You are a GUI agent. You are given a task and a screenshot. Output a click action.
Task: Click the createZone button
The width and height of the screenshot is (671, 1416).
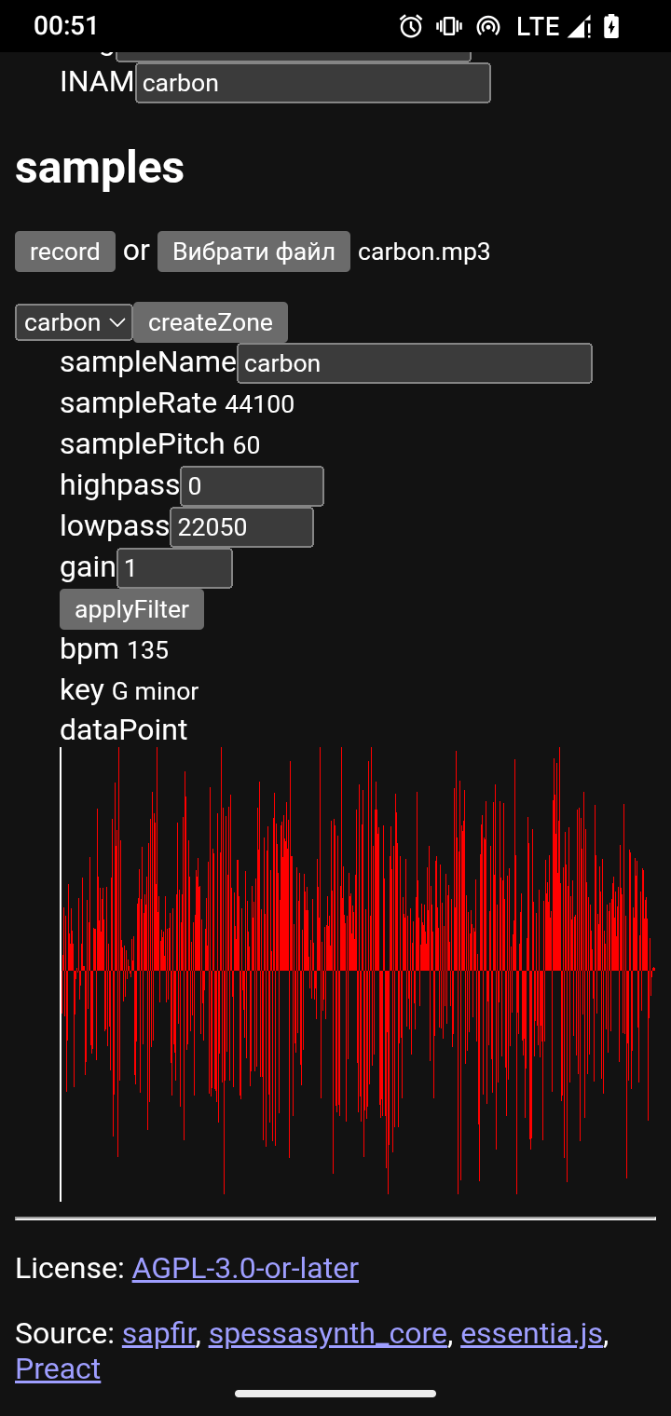(x=210, y=322)
